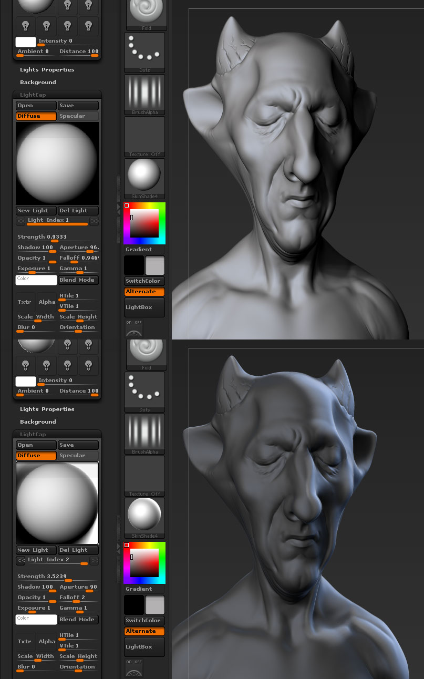Click color picker square in upper screenshot

144,223
